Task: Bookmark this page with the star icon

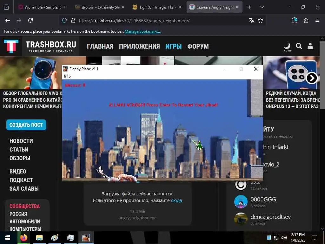Action: pyautogui.click(x=261, y=20)
